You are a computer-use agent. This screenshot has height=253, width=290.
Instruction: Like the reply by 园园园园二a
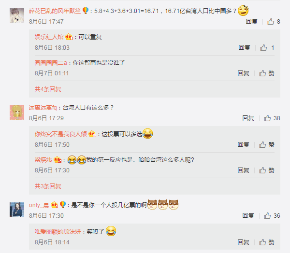(x=266, y=73)
